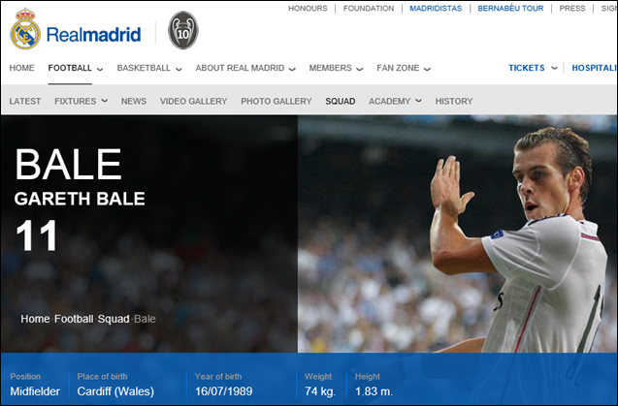Click the Cardiff (Wales) birthplace value
Image resolution: width=618 pixels, height=406 pixels.
click(115, 391)
